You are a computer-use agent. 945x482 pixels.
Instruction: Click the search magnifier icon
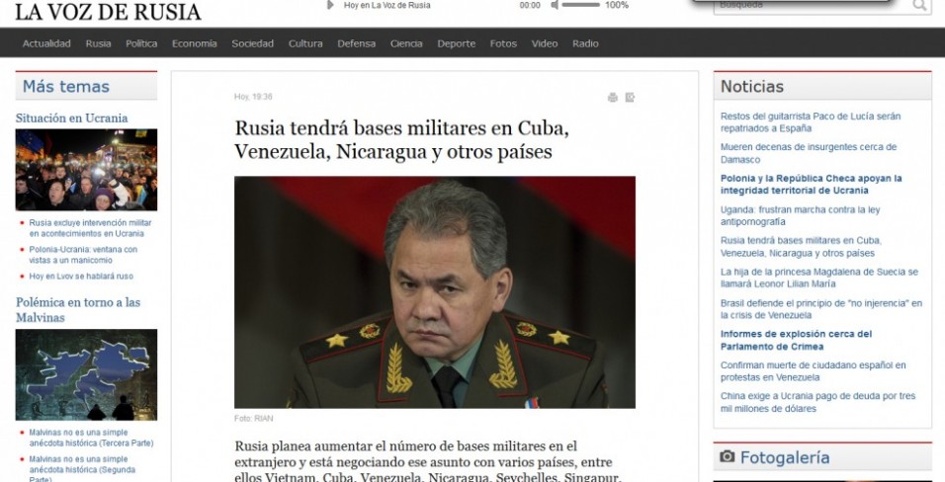pyautogui.click(x=919, y=5)
